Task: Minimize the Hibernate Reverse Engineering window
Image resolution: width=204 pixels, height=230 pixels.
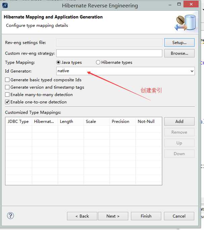Action: (x=170, y=5)
